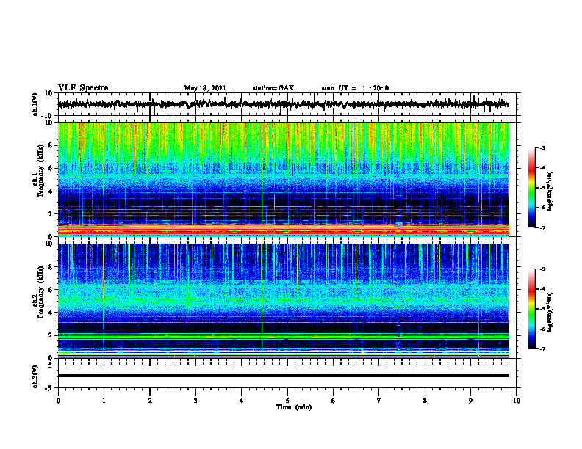Click time axis tick label "6"

[334, 401]
